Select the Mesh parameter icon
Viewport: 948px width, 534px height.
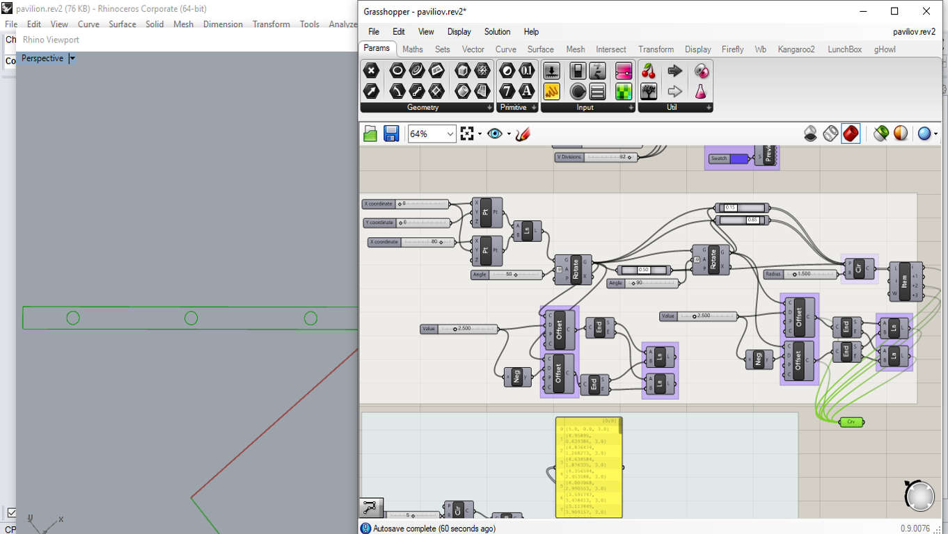point(482,70)
